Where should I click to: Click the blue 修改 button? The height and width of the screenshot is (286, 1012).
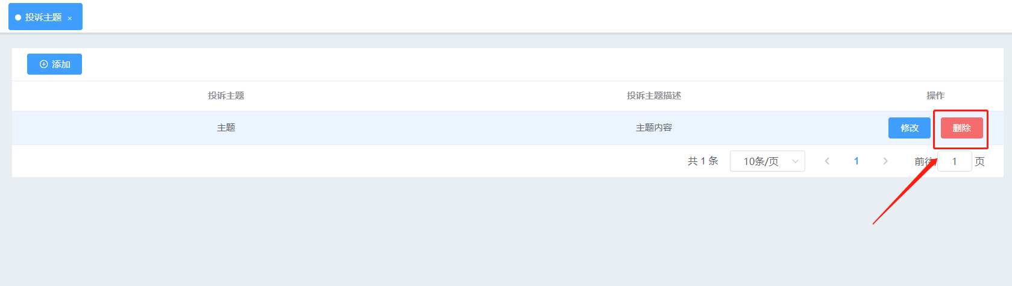tap(910, 128)
